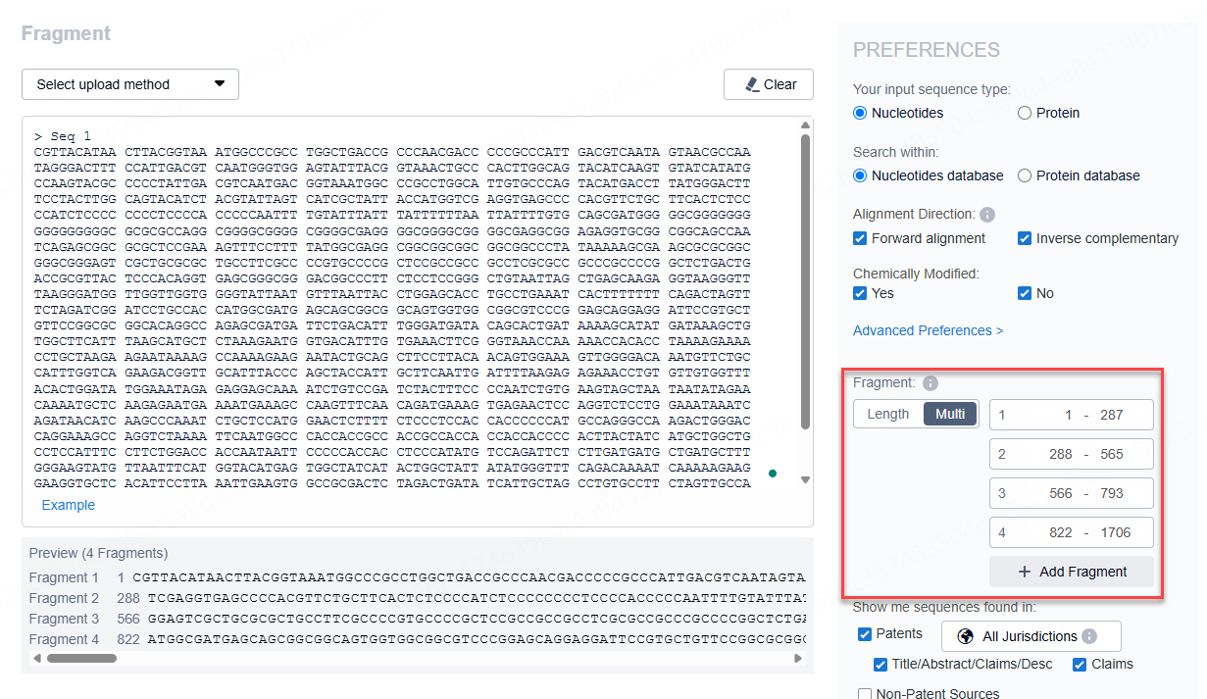Select Protein as input sequence type
Viewport: 1207px width, 699px height.
pyautogui.click(x=1025, y=113)
